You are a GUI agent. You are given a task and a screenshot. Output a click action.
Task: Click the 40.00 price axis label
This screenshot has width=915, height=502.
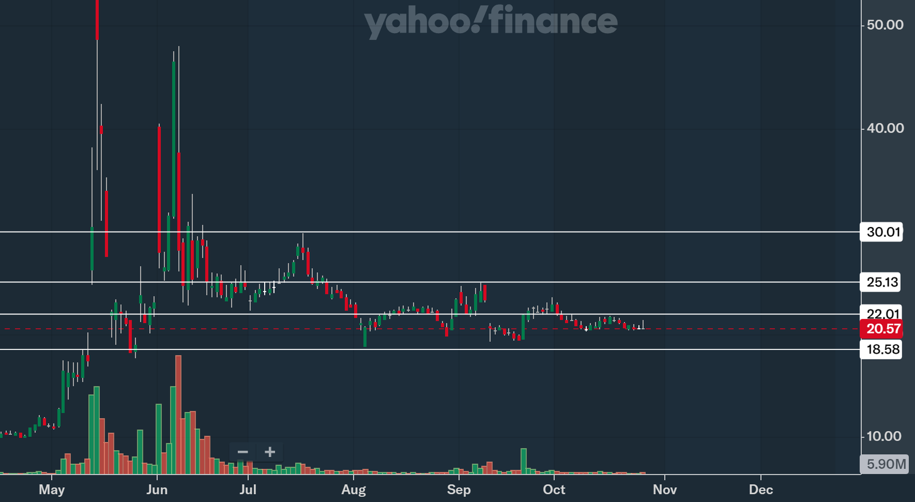pos(885,128)
